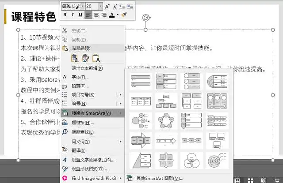Expand the 项目符号(B) bullets submenu
This screenshot has height=183, width=283.
click(92, 95)
